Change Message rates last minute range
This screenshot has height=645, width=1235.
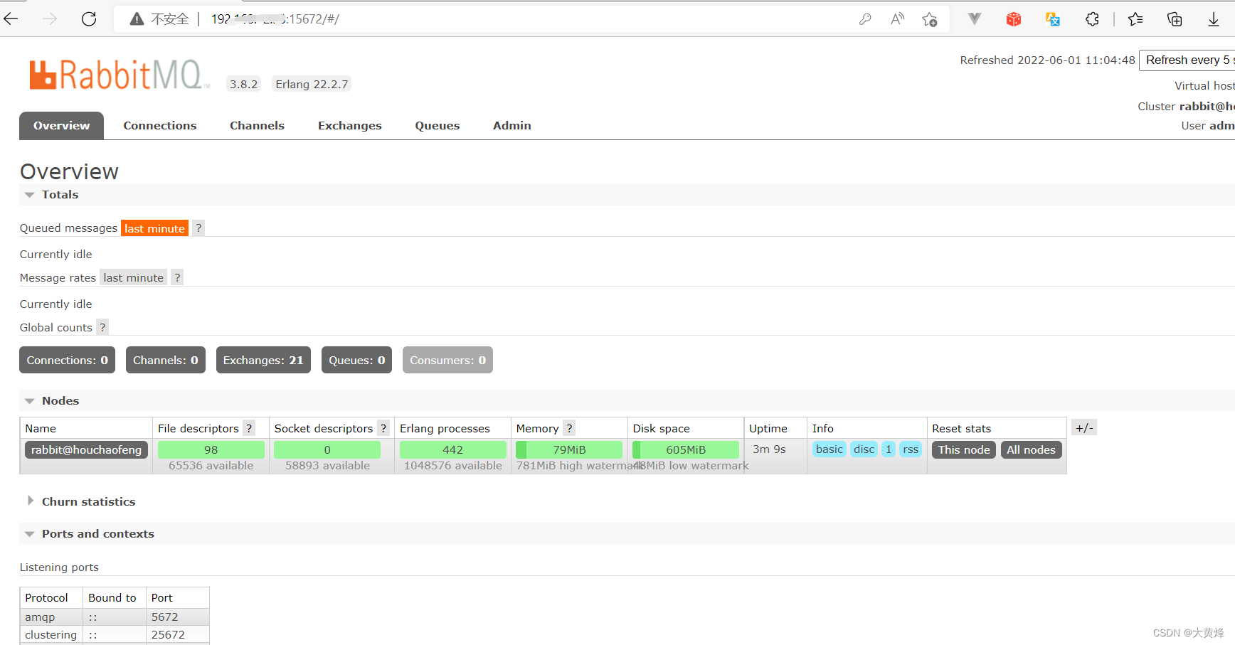tap(133, 277)
